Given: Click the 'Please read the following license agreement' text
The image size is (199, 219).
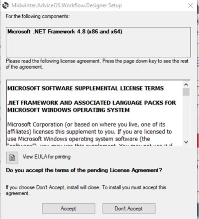Looking at the screenshot, I should (x=97, y=64).
